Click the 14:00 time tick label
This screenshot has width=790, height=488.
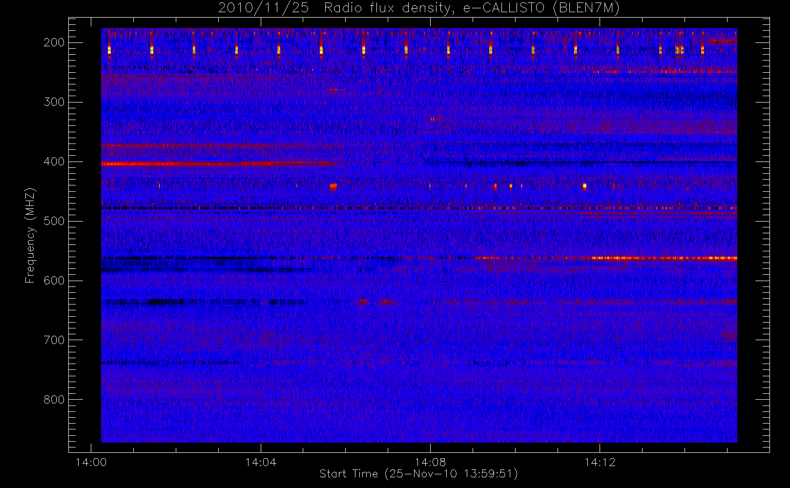(91, 462)
